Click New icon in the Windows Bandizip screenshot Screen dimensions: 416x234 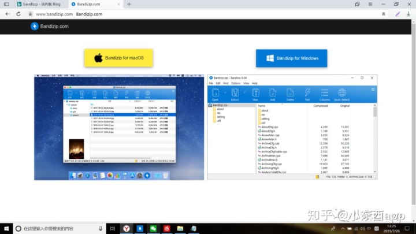255,95
